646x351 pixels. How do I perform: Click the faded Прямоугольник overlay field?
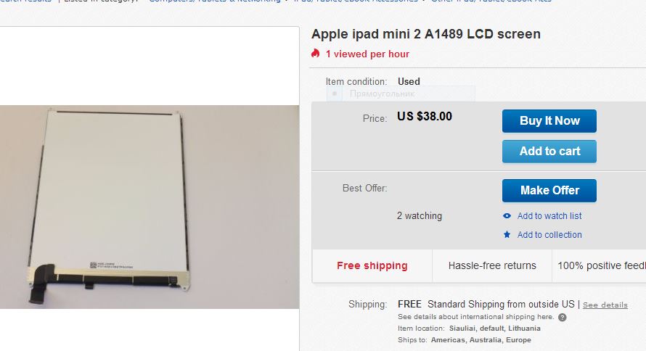401,94
